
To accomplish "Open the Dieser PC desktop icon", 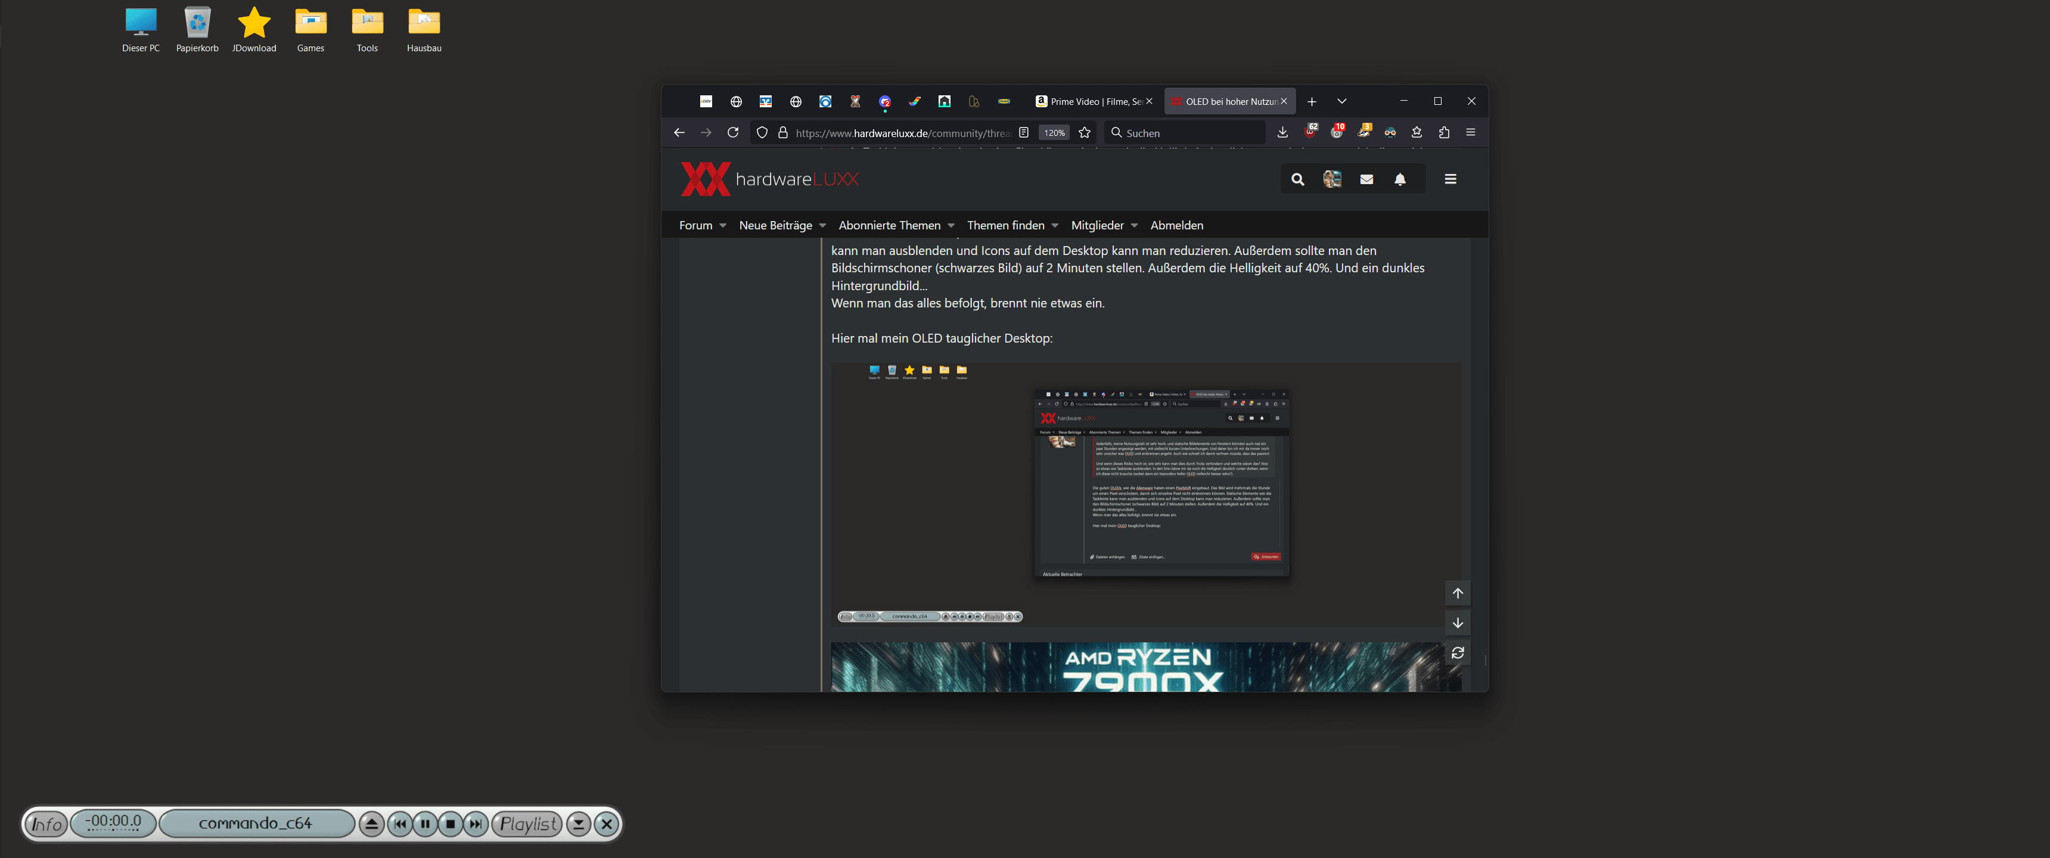I will (141, 30).
